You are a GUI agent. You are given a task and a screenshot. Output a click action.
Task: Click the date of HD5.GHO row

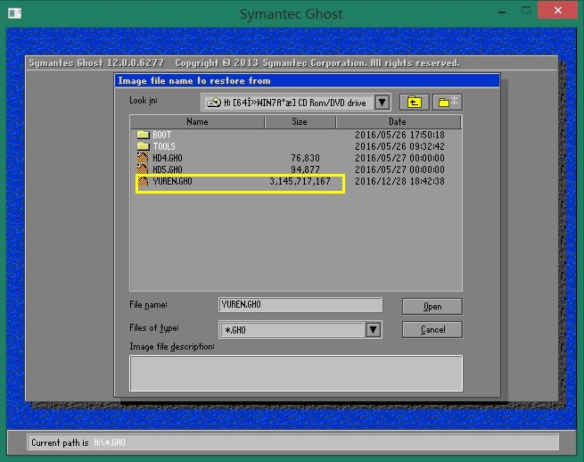(399, 169)
